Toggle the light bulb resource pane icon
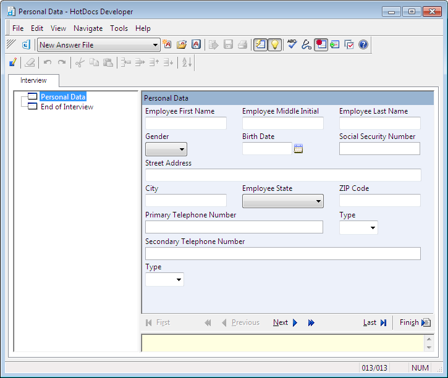The height and width of the screenshot is (378, 448). click(x=274, y=45)
